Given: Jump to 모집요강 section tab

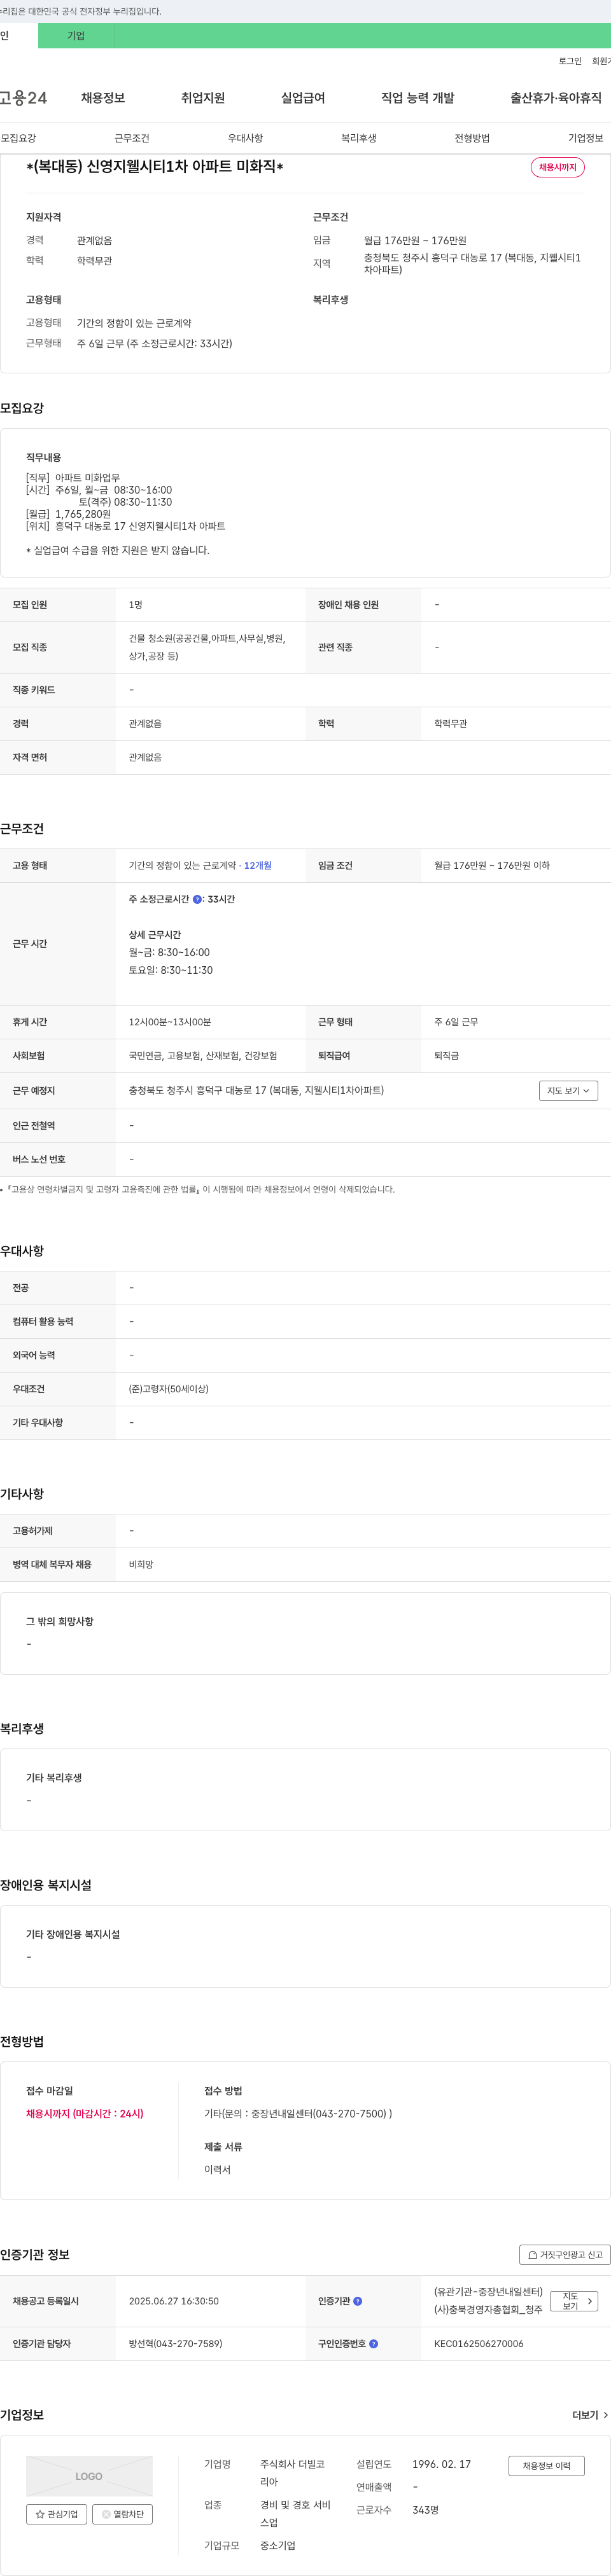Looking at the screenshot, I should coord(18,138).
